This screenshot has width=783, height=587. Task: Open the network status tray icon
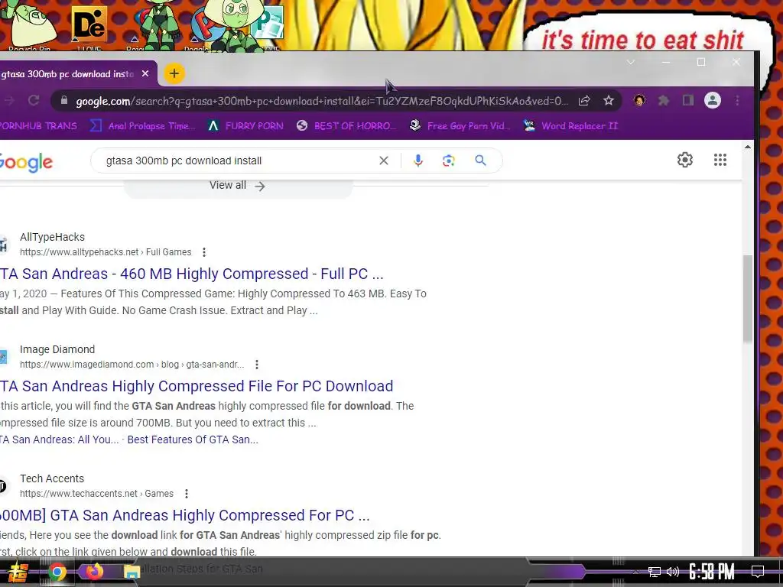pos(655,572)
